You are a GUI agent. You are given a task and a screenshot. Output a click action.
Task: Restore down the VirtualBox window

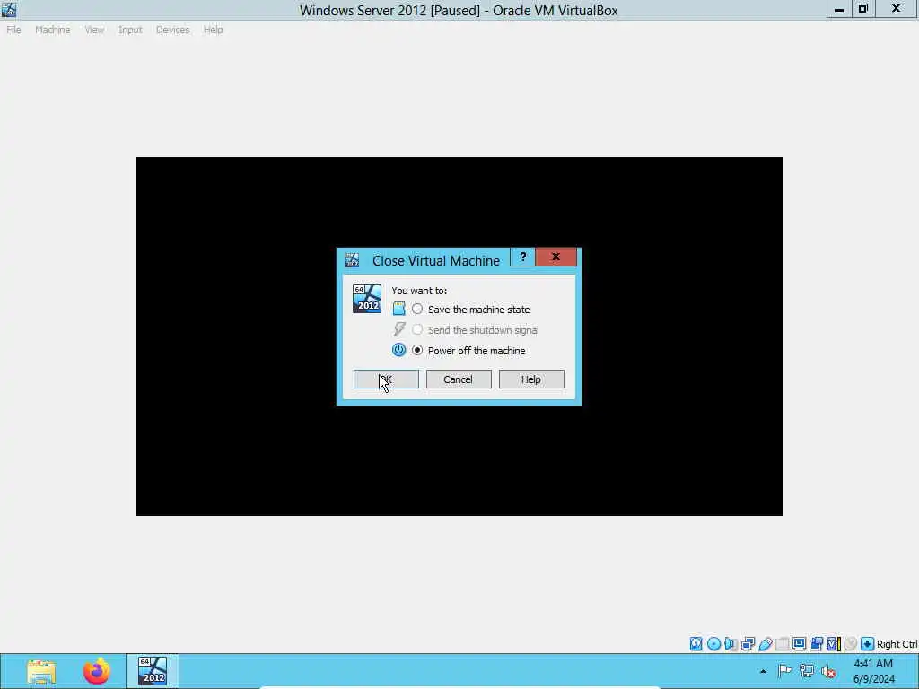[863, 9]
